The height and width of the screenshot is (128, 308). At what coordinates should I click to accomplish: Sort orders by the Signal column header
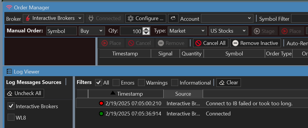click(x=165, y=54)
